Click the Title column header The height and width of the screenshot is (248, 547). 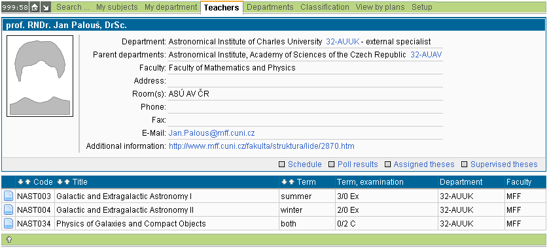pyautogui.click(x=80, y=182)
